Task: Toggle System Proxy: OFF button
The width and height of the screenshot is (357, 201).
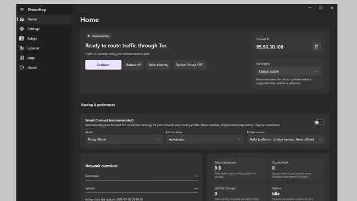Action: [x=189, y=65]
